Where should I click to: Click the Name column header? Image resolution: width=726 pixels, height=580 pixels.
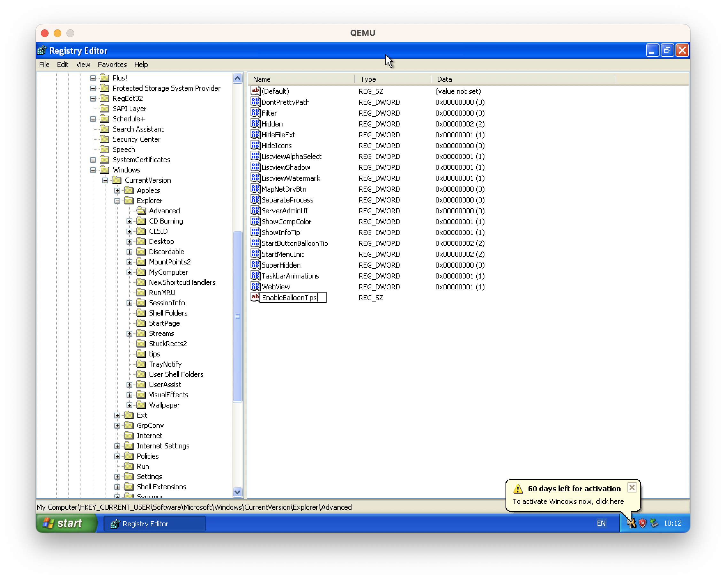coord(301,79)
